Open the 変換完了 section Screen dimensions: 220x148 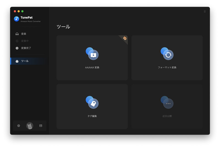pos(26,48)
